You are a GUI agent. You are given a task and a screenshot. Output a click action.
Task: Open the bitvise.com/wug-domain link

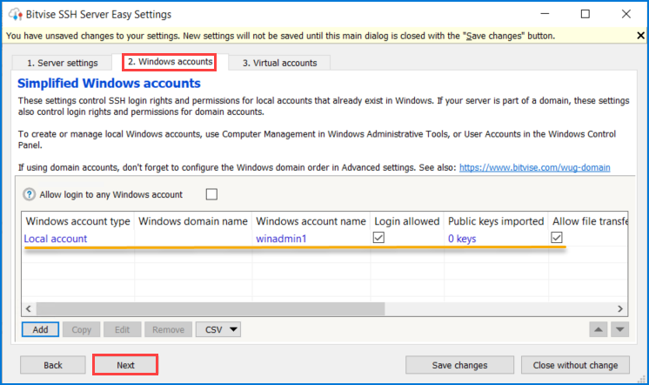pyautogui.click(x=534, y=167)
